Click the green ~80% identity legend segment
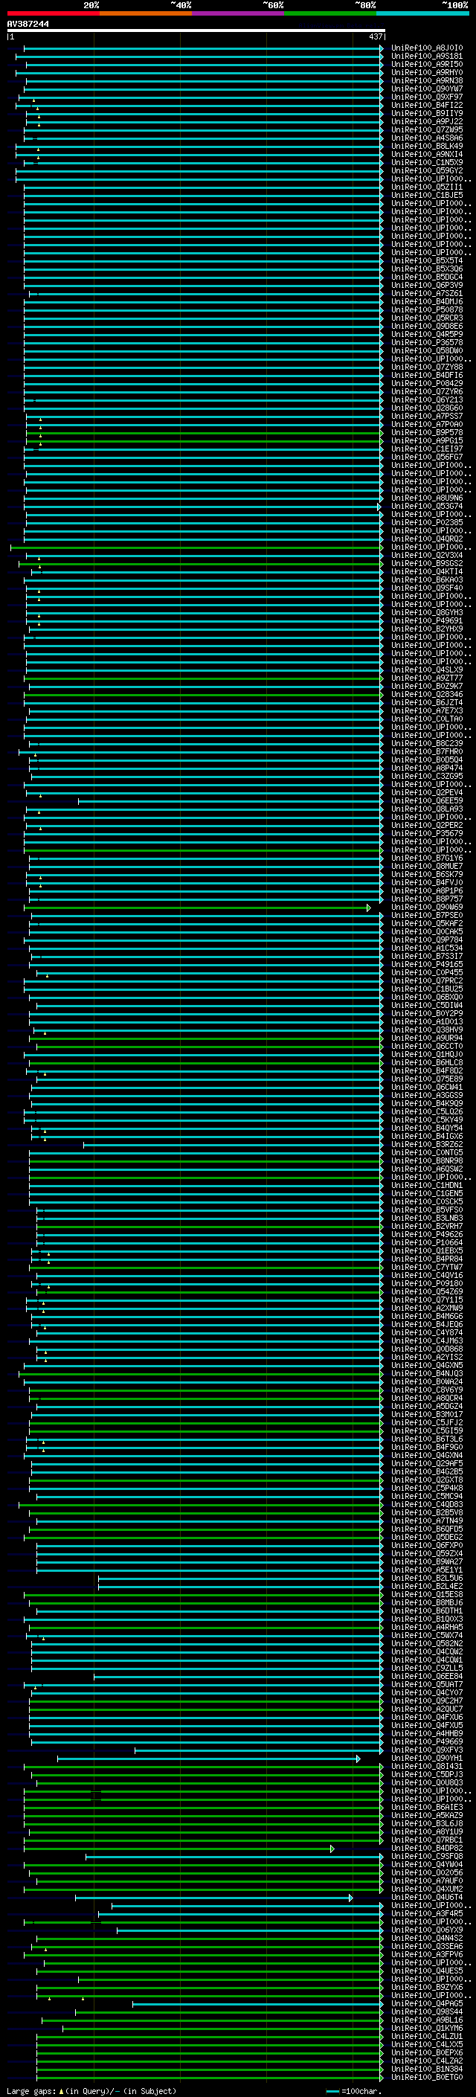 tap(330, 13)
